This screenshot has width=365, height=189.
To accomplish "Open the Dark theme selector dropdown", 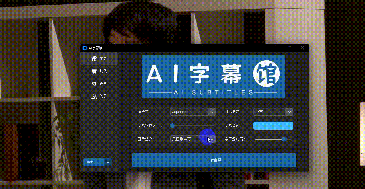I will click(x=108, y=162).
